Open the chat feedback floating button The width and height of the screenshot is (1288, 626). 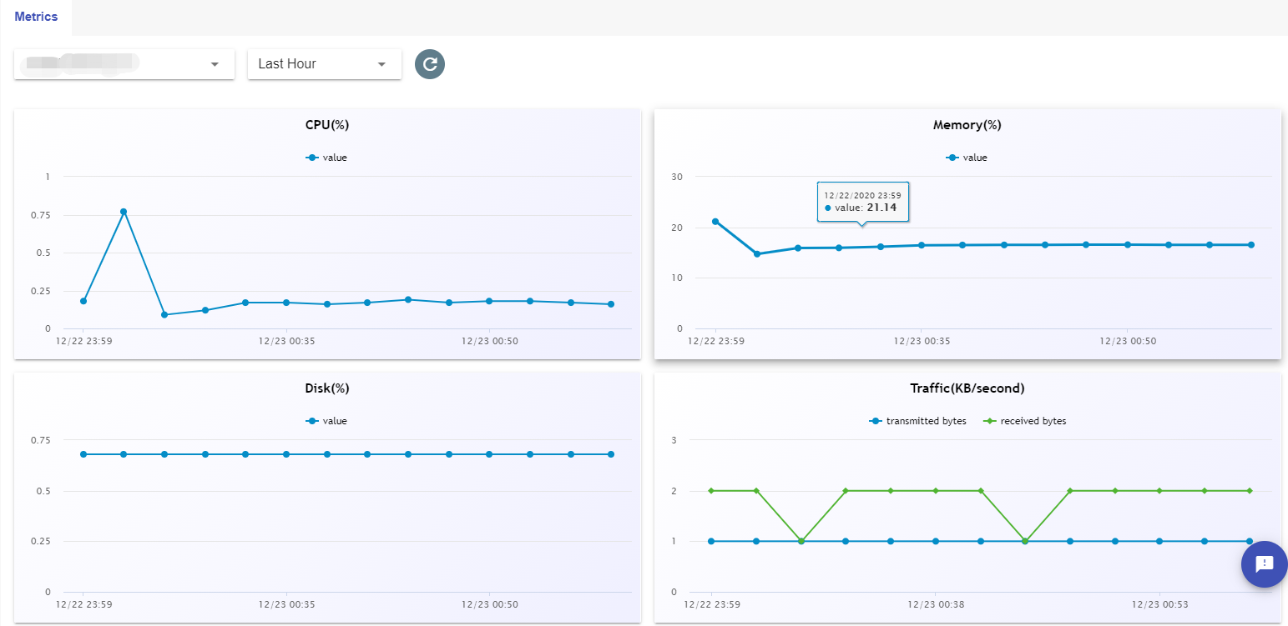(x=1264, y=563)
